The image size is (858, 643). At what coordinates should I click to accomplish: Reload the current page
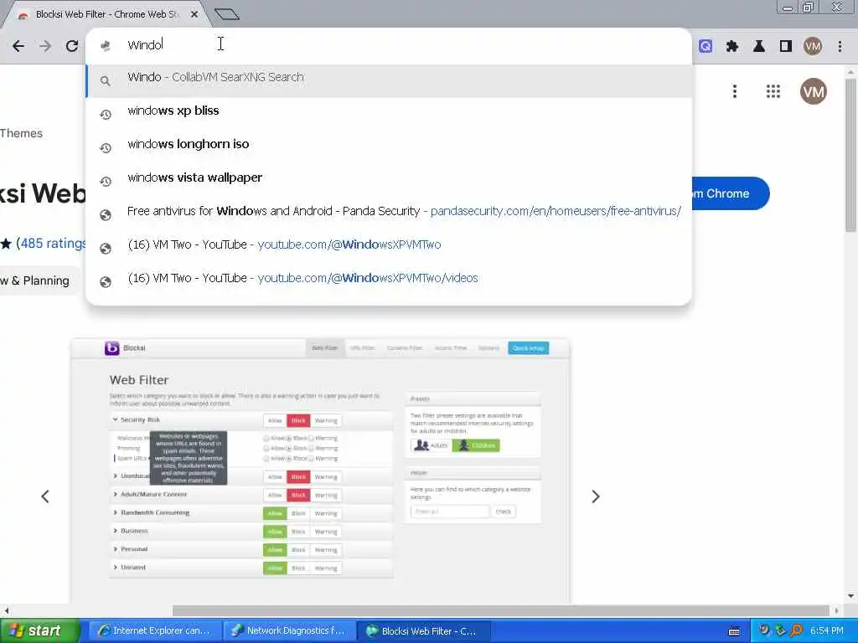click(72, 46)
